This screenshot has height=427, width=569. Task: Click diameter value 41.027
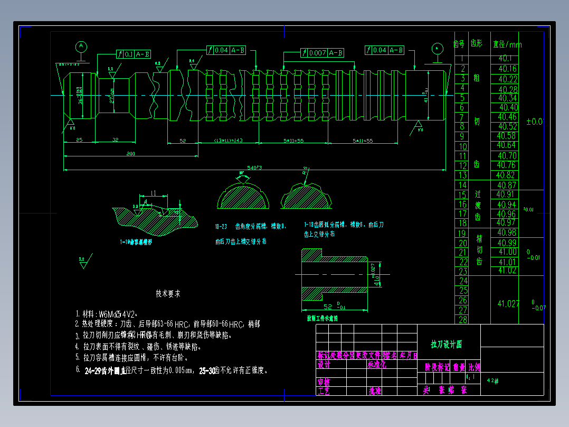tap(508, 303)
